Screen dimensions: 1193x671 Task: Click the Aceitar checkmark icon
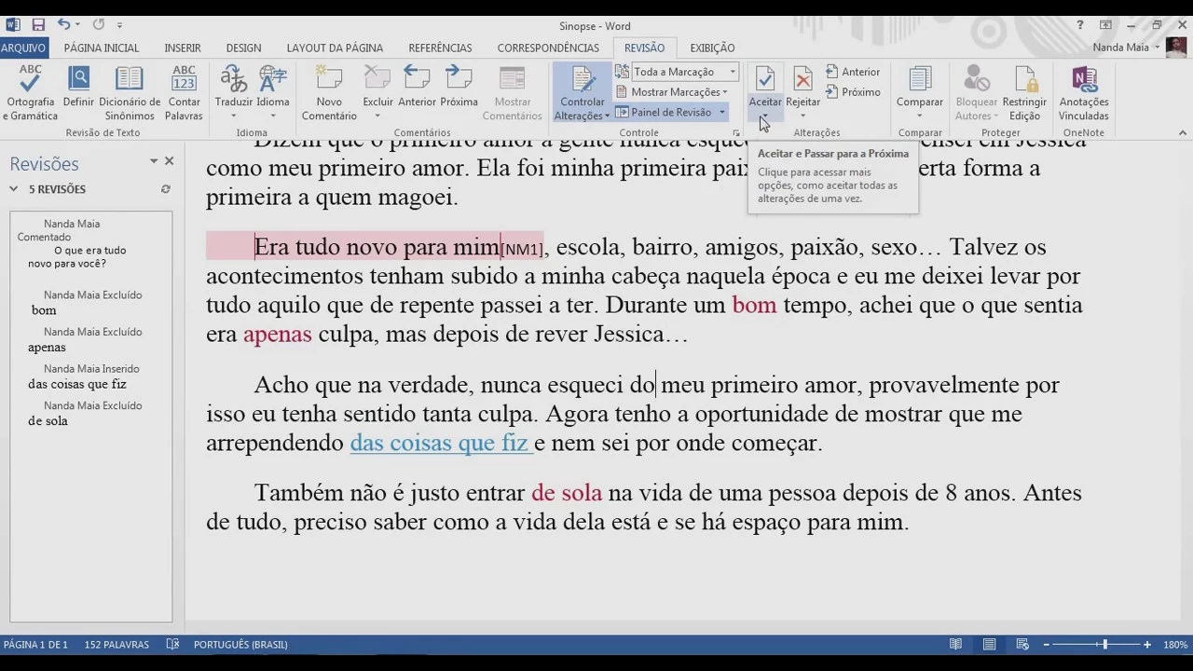pos(765,80)
